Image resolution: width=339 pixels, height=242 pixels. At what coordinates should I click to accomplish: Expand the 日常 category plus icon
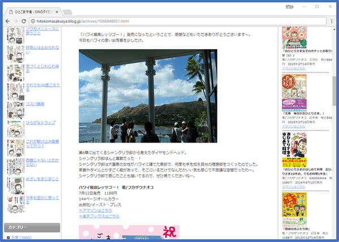tap(8, 237)
